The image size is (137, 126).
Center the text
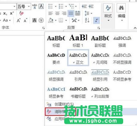click(x=57, y=13)
